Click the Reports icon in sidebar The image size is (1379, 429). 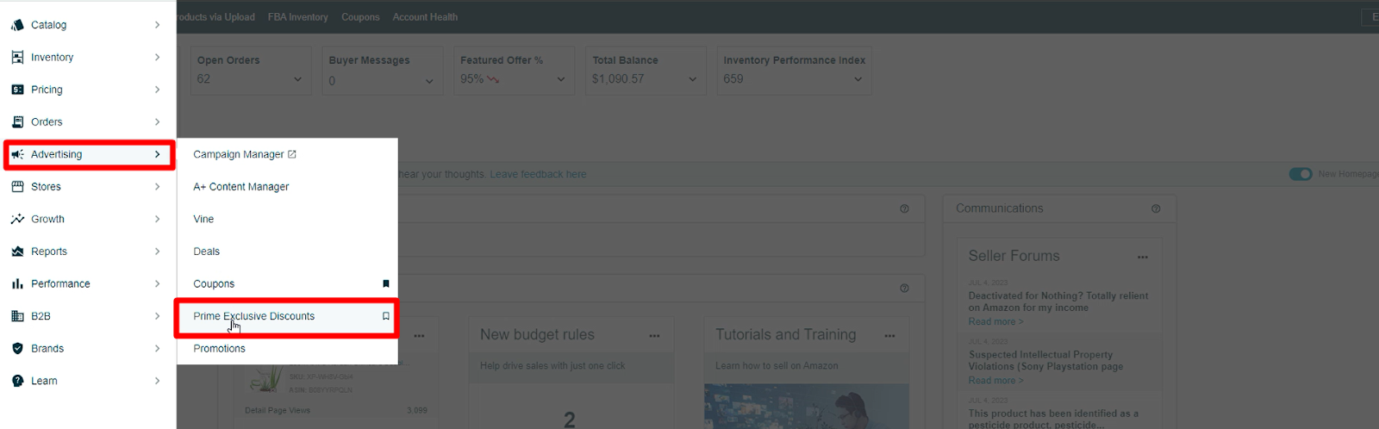point(17,252)
